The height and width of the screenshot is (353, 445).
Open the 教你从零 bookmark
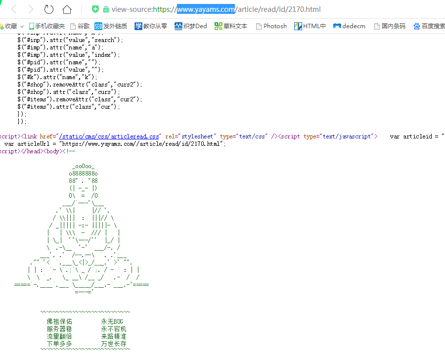(151, 26)
